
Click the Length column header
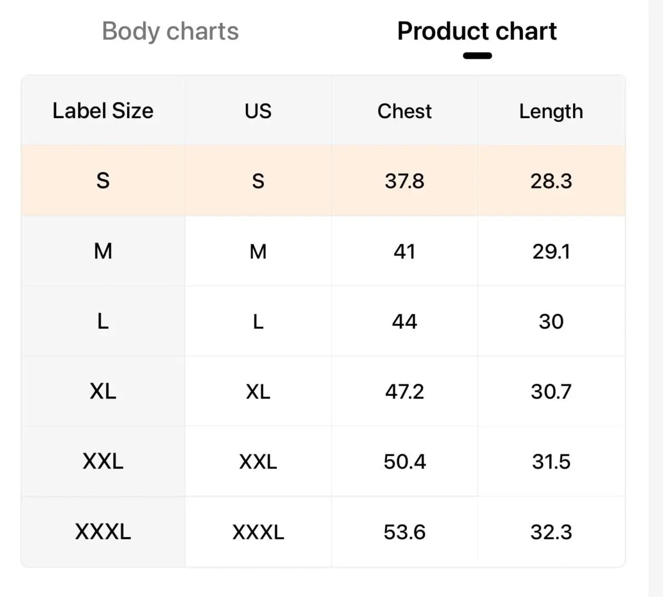point(551,111)
